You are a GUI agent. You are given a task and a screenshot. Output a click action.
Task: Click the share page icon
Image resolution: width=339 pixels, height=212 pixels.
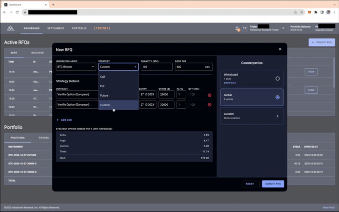pyautogui.click(x=296, y=12)
